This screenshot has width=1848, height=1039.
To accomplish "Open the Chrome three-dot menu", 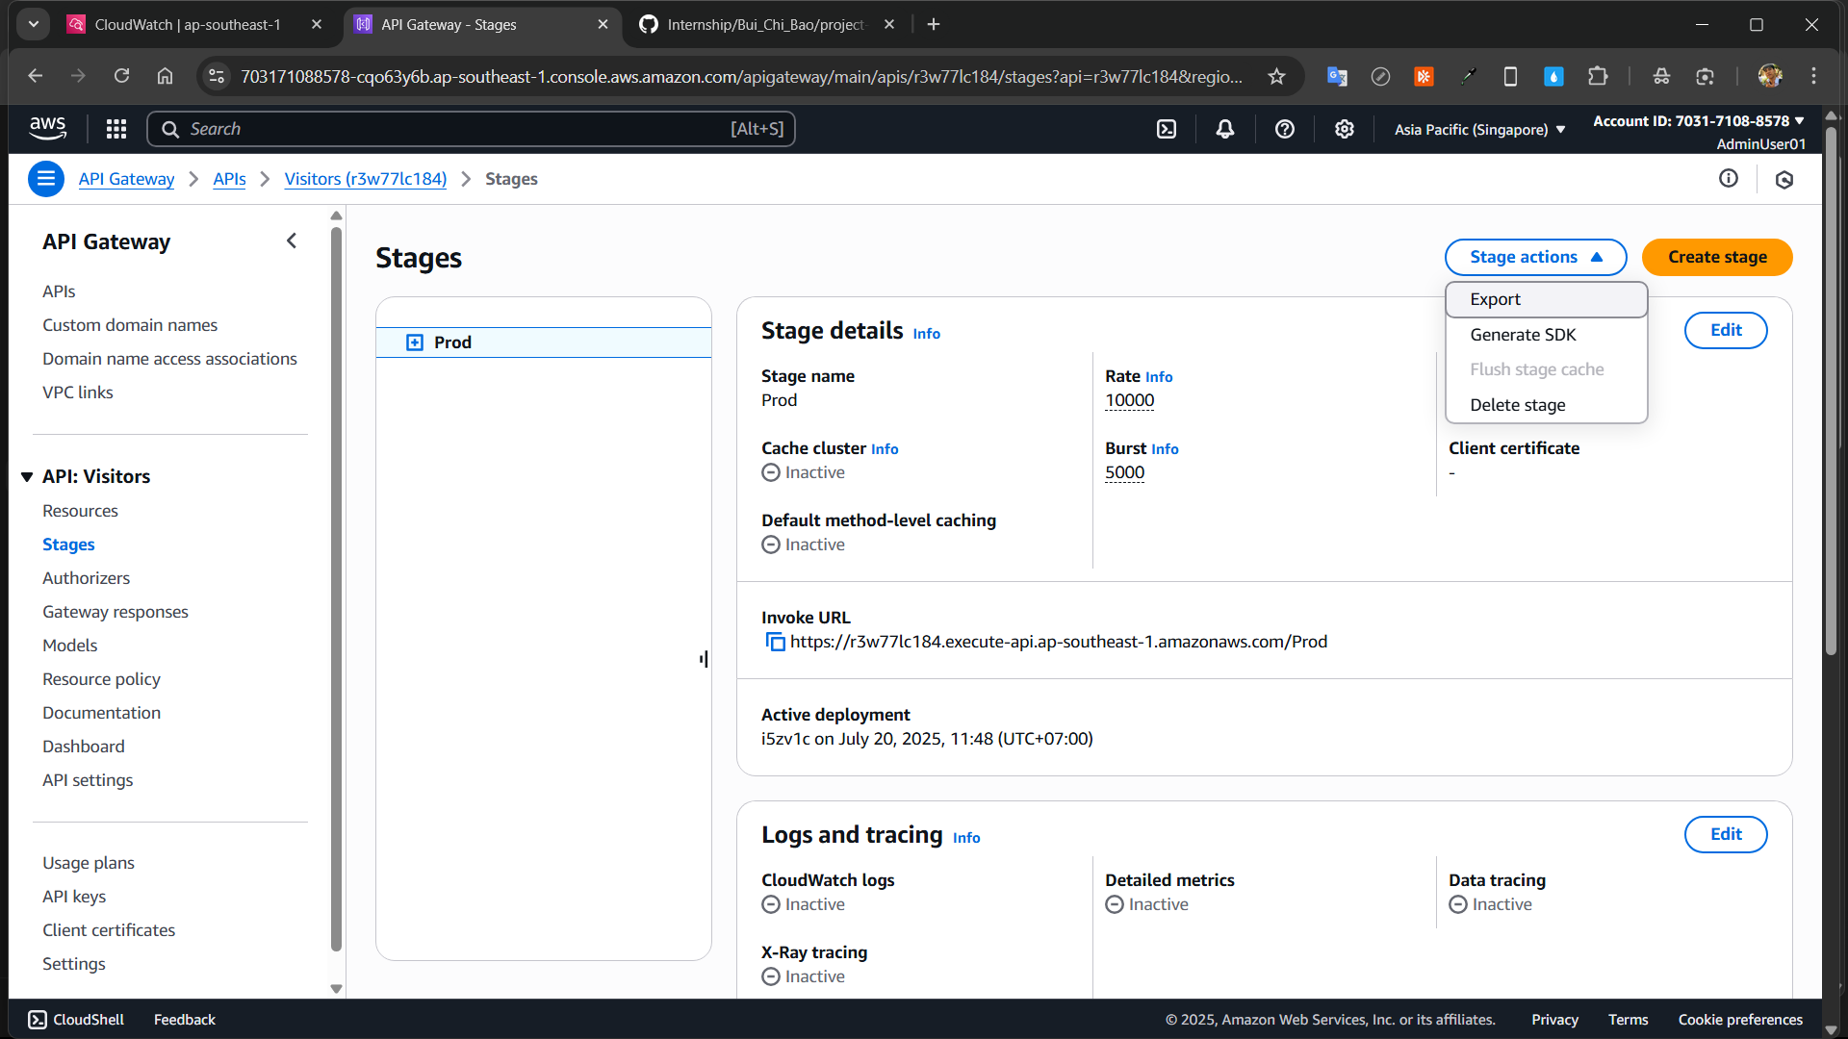I will (1813, 76).
